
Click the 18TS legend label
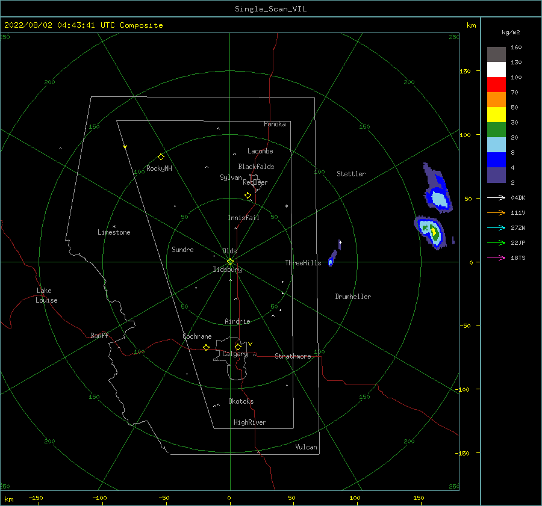[518, 258]
